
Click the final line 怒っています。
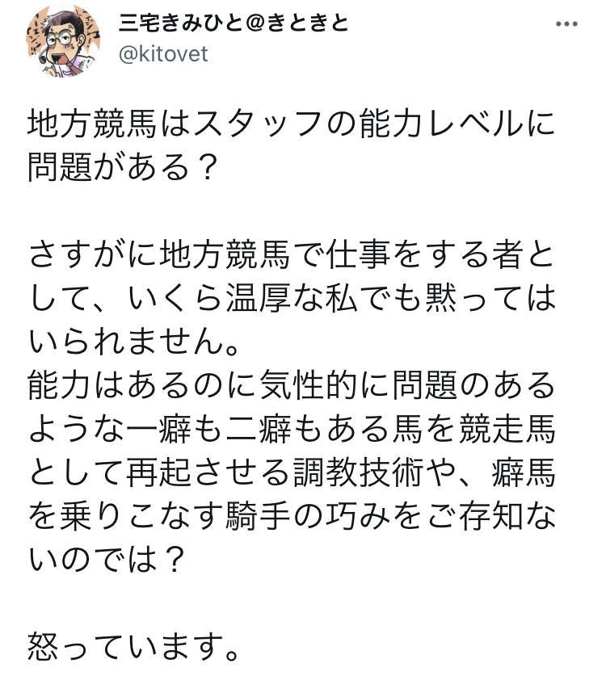tap(134, 647)
